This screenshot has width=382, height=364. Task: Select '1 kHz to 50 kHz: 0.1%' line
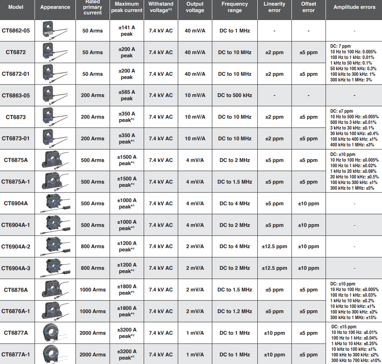(351, 63)
